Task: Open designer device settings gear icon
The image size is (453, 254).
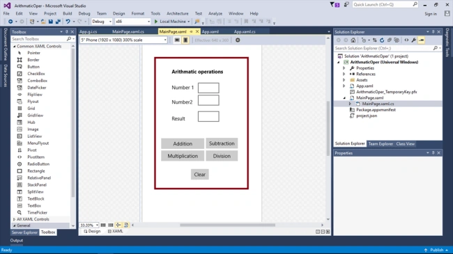Action: (x=238, y=40)
